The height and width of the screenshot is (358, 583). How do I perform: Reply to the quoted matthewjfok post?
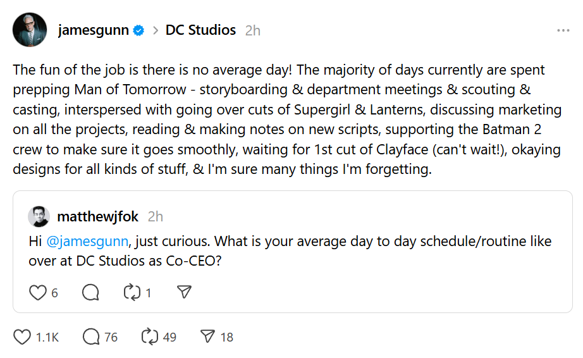point(91,292)
